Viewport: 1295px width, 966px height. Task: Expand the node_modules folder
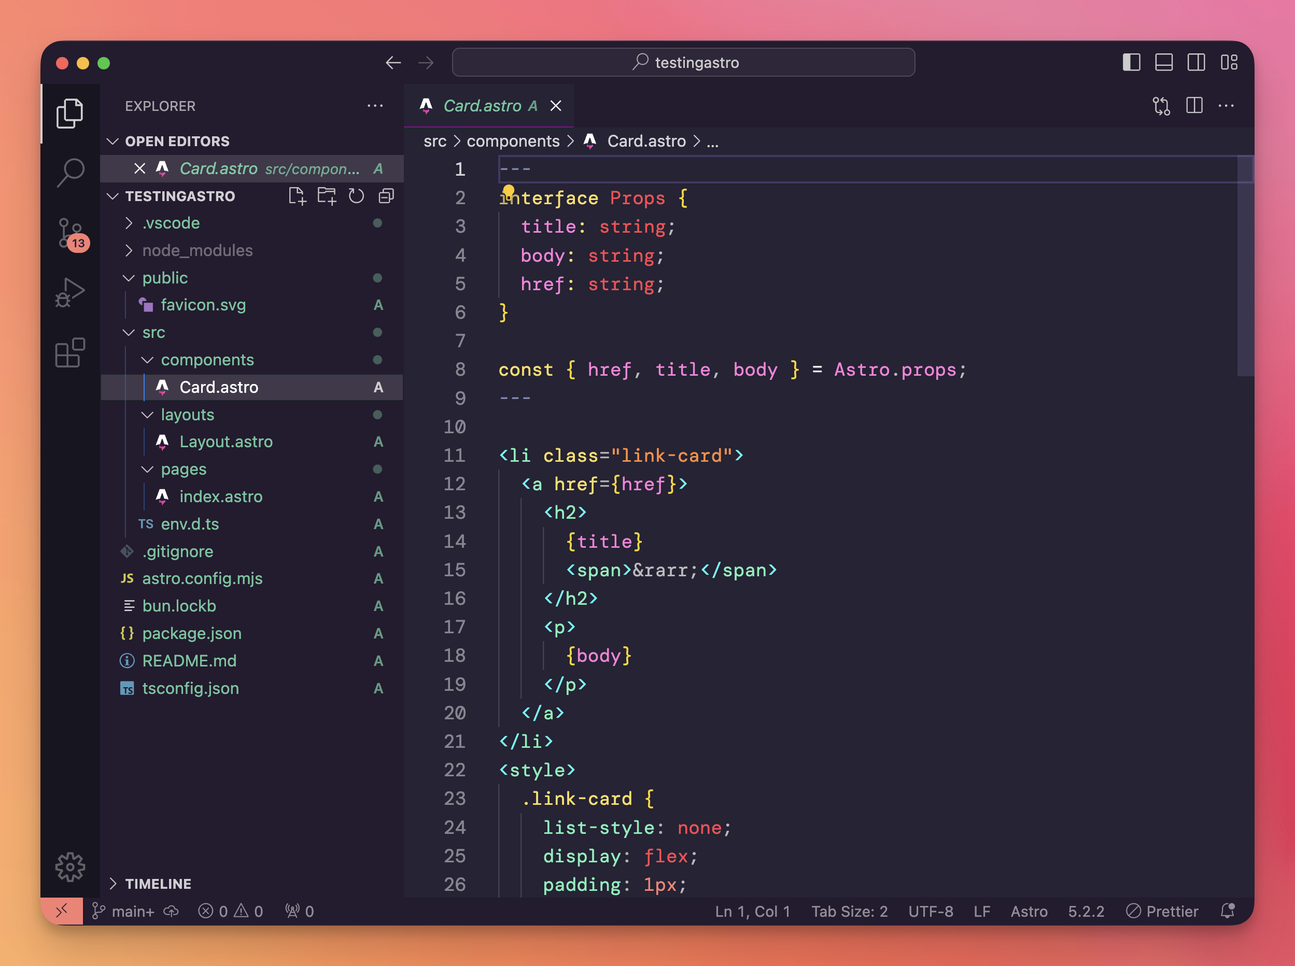(197, 250)
